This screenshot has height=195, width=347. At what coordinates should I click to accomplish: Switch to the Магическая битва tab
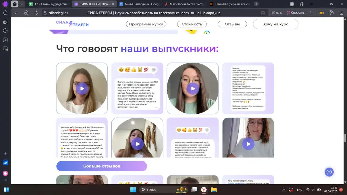click(184, 4)
